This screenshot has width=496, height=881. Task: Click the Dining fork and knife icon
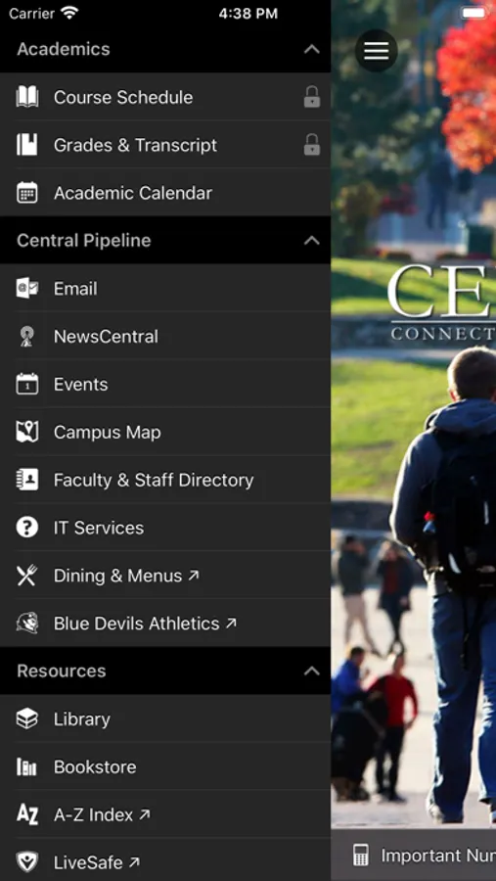(x=27, y=576)
